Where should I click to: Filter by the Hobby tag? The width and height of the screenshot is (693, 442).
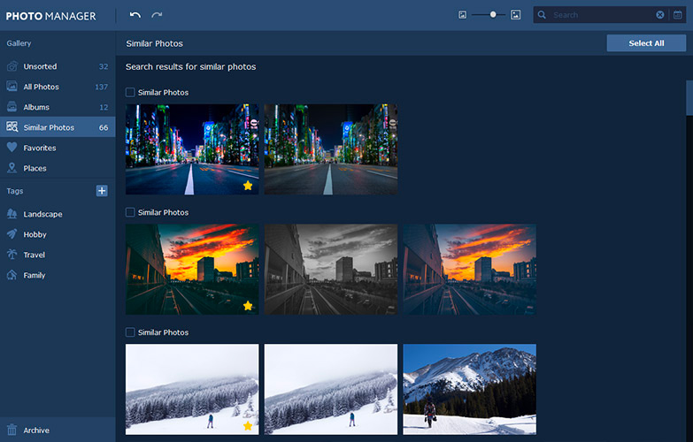58,234
